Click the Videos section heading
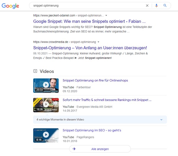The width and height of the screenshot is (178, 156). [47, 71]
